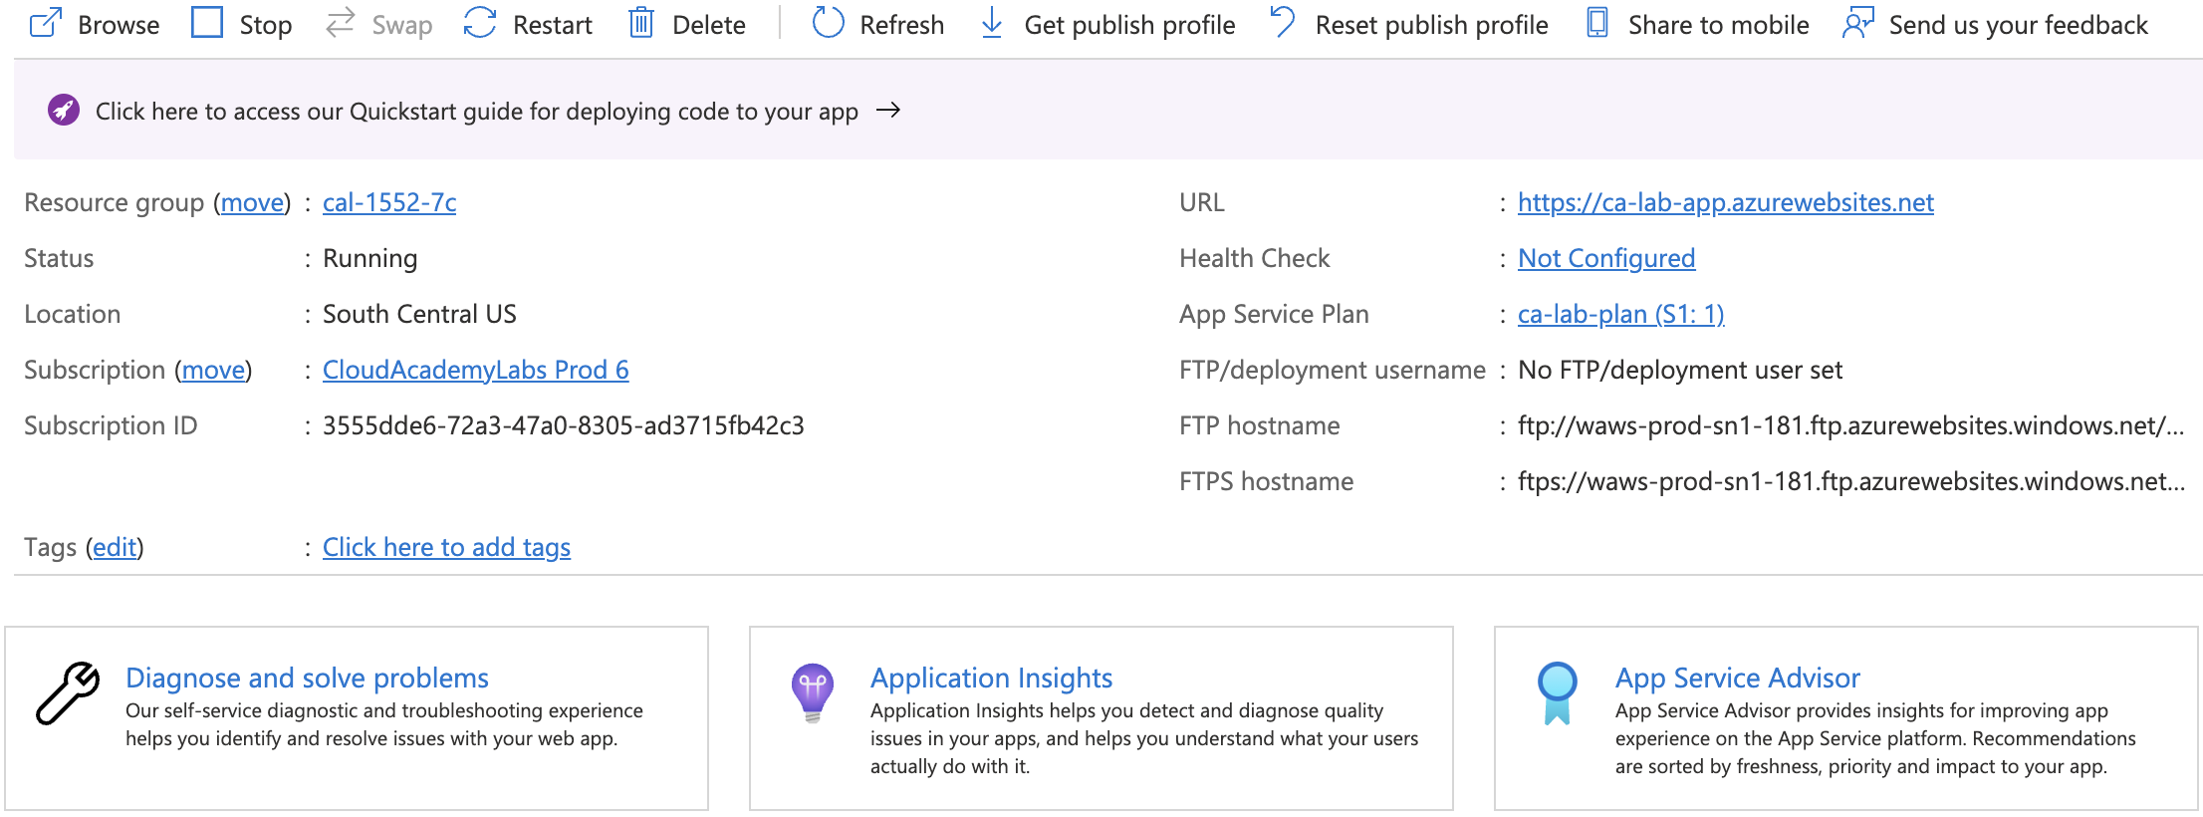Open the cal-1552-7c resource group link
The height and width of the screenshot is (817, 2203).
click(x=389, y=202)
